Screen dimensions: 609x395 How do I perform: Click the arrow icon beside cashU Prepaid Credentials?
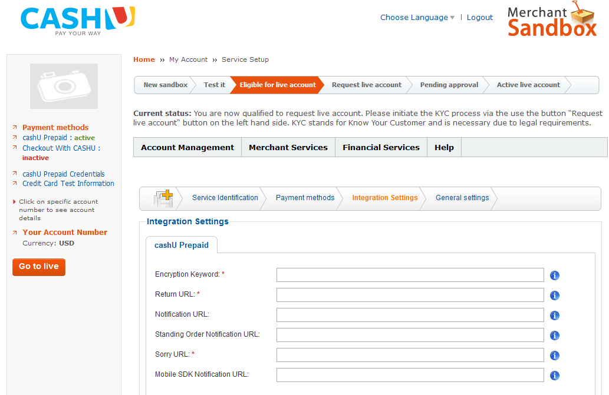pos(15,173)
